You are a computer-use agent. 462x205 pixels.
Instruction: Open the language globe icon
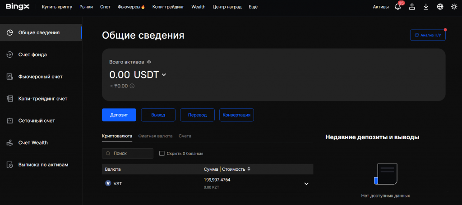440,6
